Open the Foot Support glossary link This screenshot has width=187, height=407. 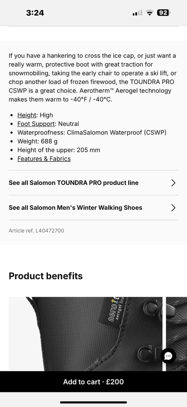[x=36, y=124]
